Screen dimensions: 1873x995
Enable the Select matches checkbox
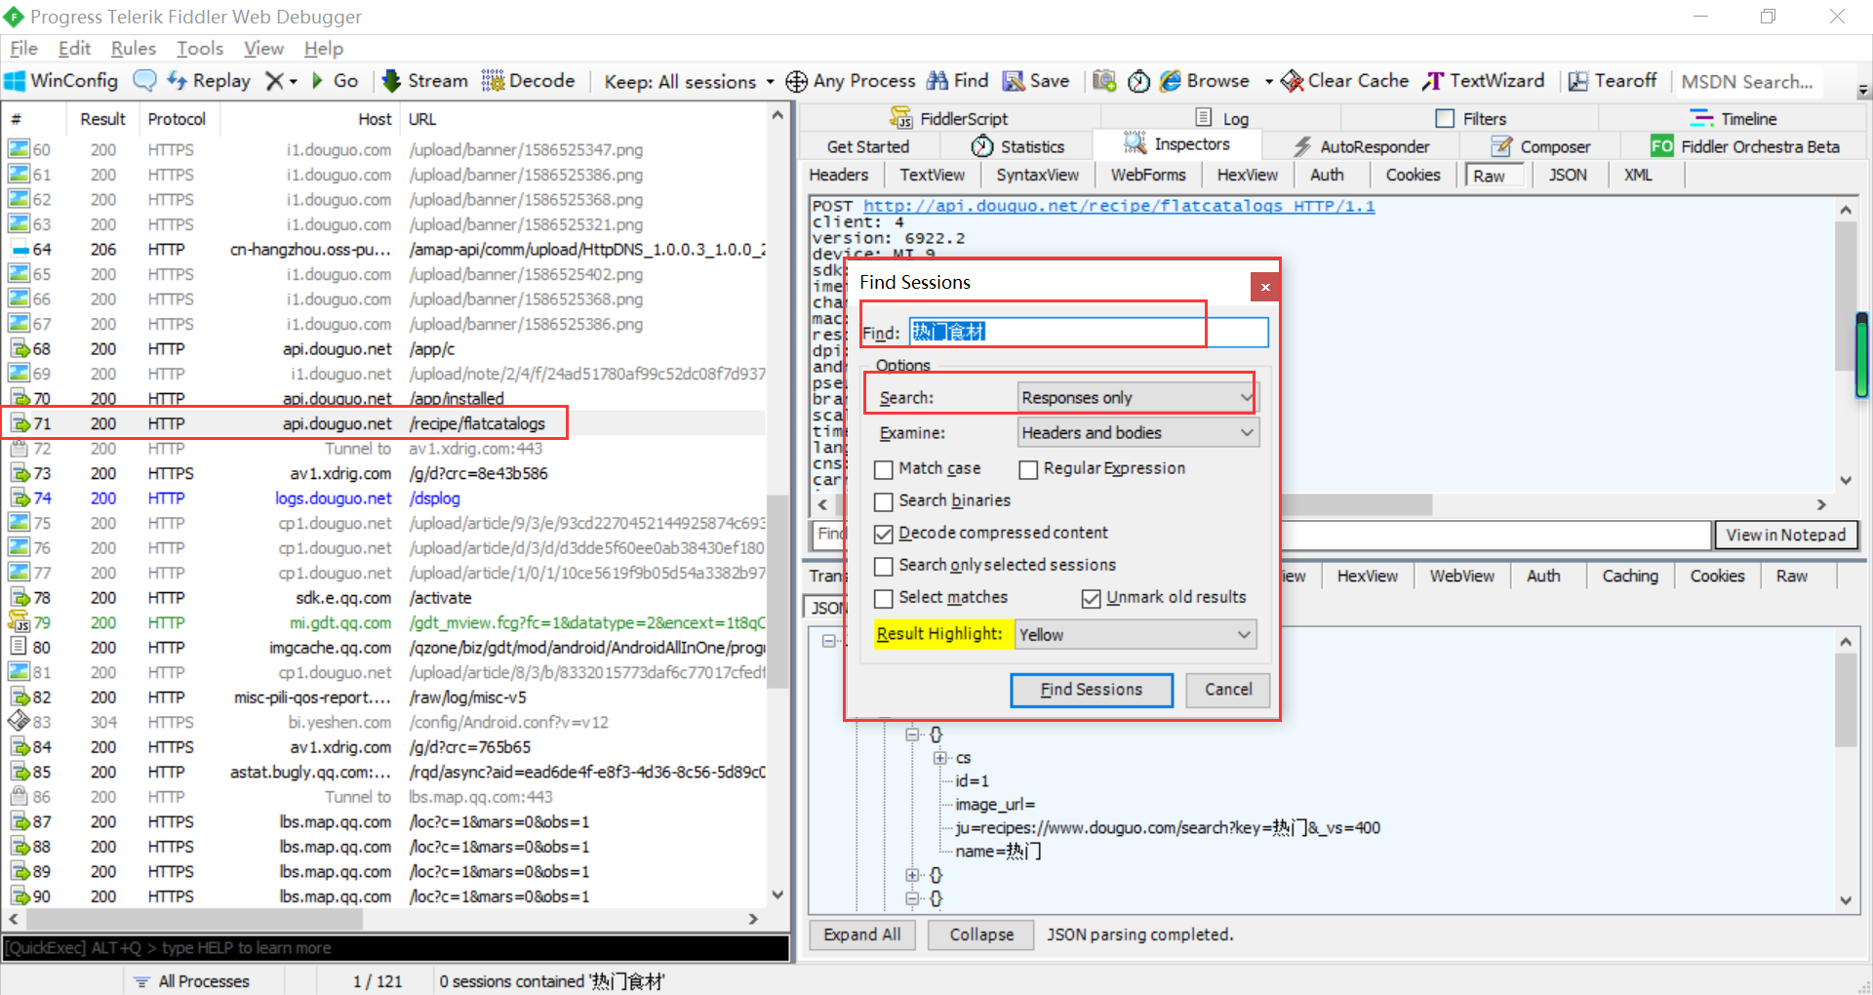click(x=884, y=598)
